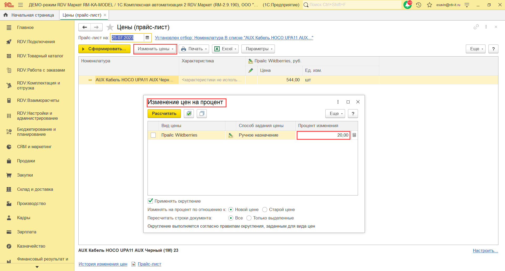Open the История изменения цен link
505x271 pixels.
(x=103, y=264)
